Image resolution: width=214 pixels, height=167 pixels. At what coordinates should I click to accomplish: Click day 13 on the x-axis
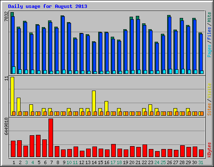click(88, 162)
